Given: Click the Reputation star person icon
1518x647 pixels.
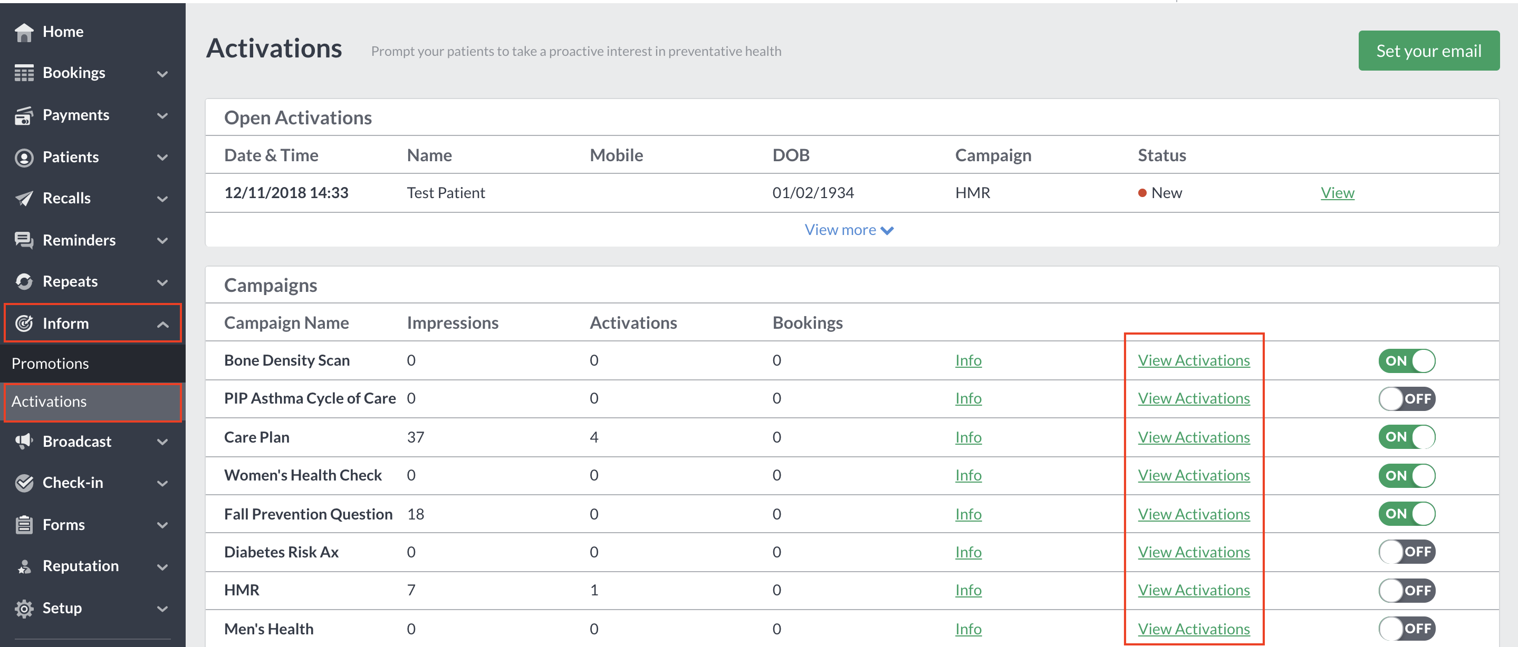Looking at the screenshot, I should 24,566.
